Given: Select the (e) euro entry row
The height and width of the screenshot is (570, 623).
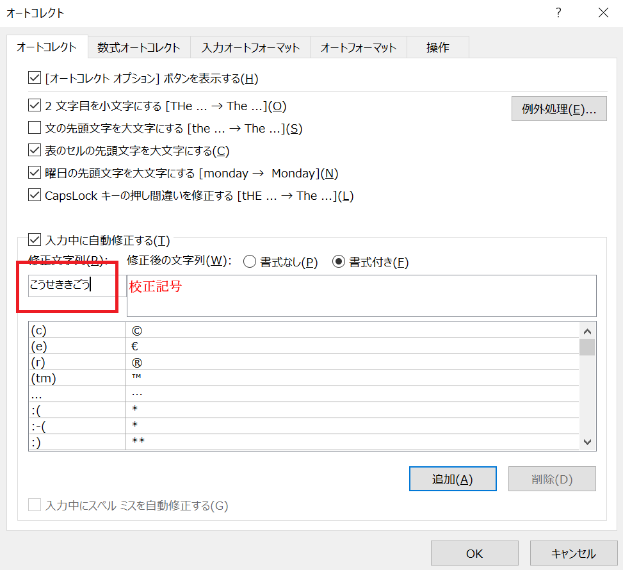Looking at the screenshot, I should pos(304,346).
